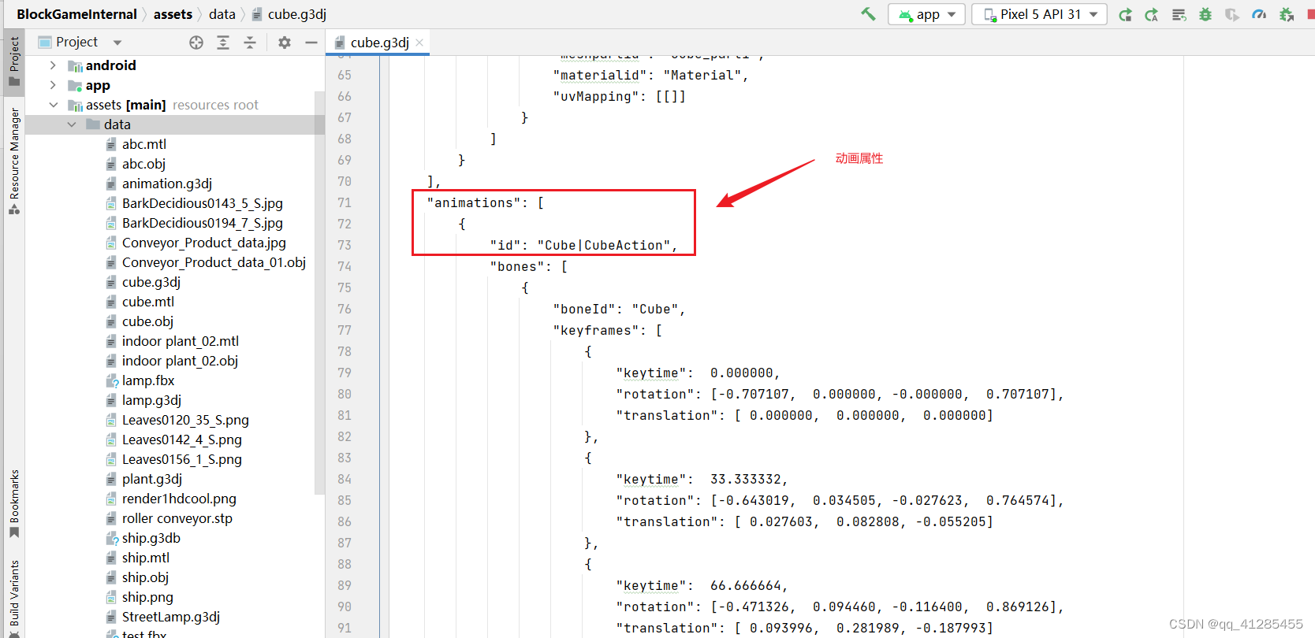
Task: Toggle the Project tool window tab
Action: pyautogui.click(x=14, y=61)
